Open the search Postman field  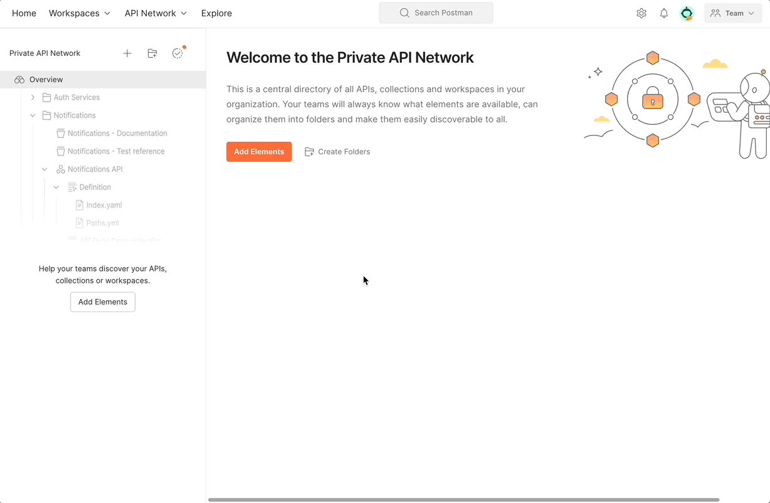[x=435, y=13]
